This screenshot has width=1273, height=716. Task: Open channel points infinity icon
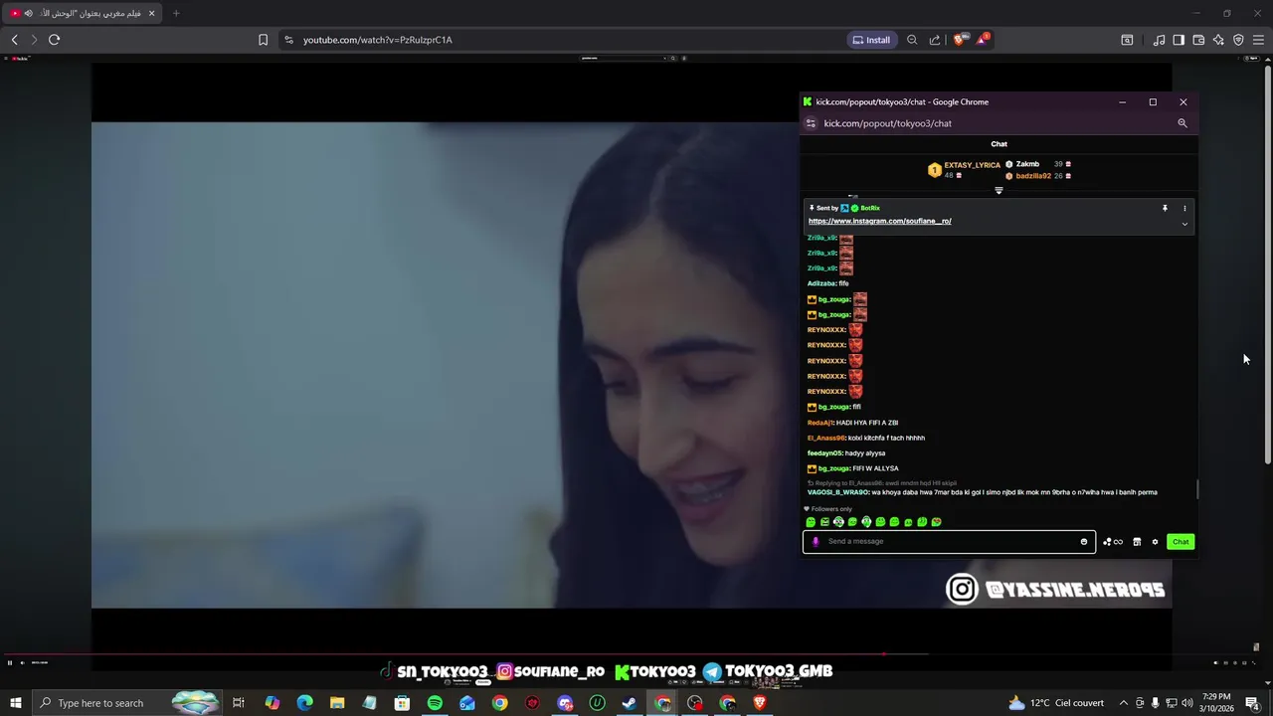[1113, 542]
